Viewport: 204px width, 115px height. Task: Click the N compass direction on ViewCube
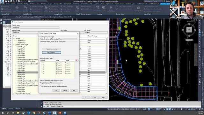point(189,24)
